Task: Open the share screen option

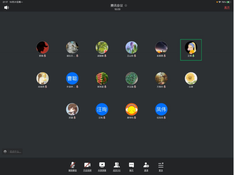Action: coord(102,167)
